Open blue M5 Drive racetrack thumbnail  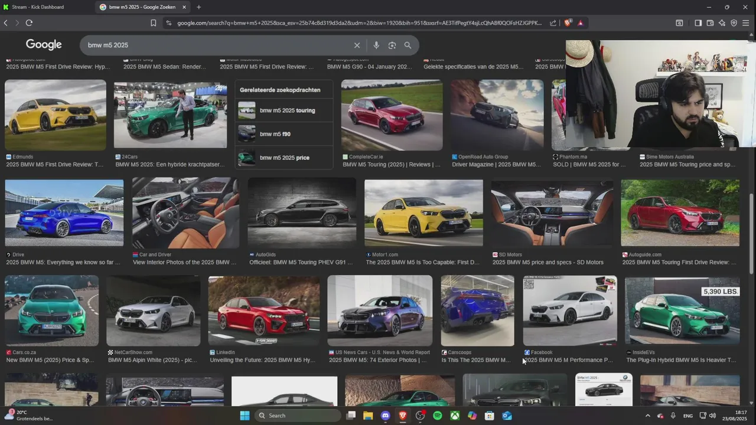64,212
